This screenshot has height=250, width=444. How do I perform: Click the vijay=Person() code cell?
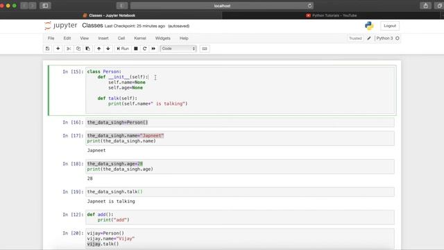pyautogui.click(x=240, y=239)
